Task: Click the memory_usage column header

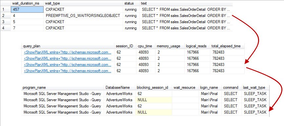Action: (170, 46)
